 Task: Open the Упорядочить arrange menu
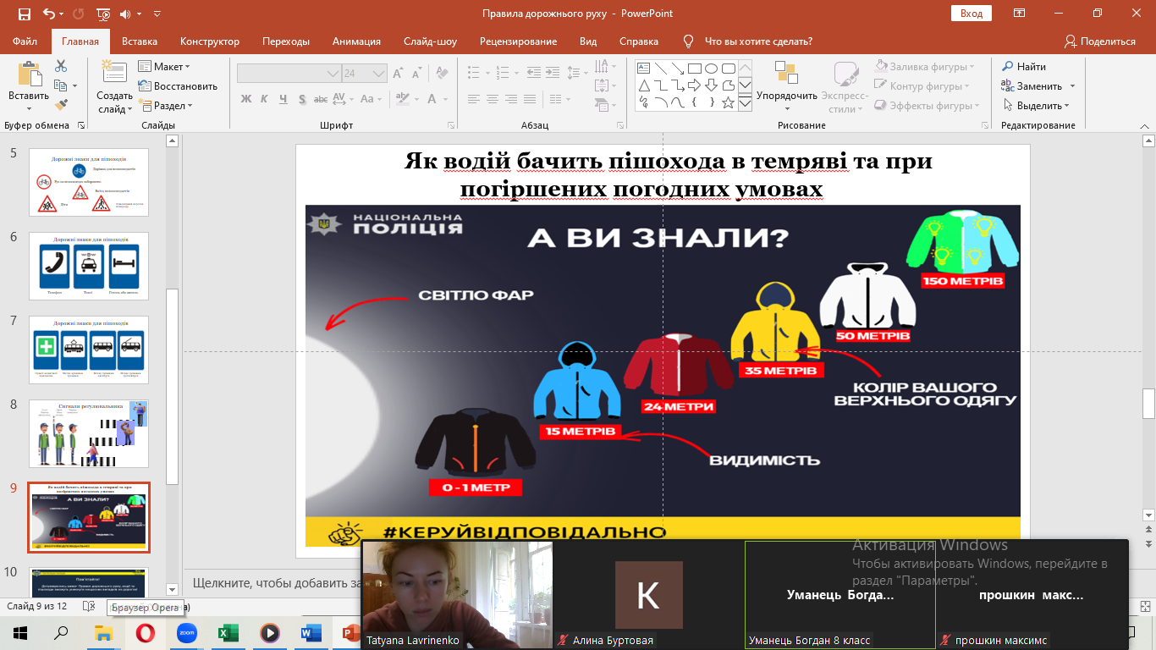[787, 85]
